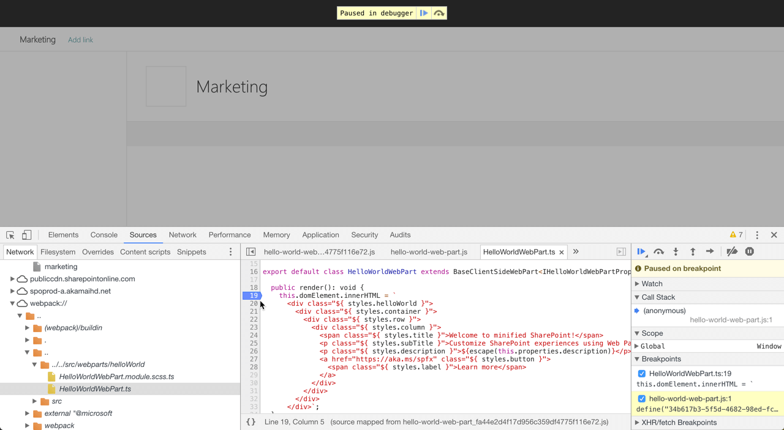The height and width of the screenshot is (430, 784).
Task: Switch to Overrides navigator tab
Action: pyautogui.click(x=98, y=252)
